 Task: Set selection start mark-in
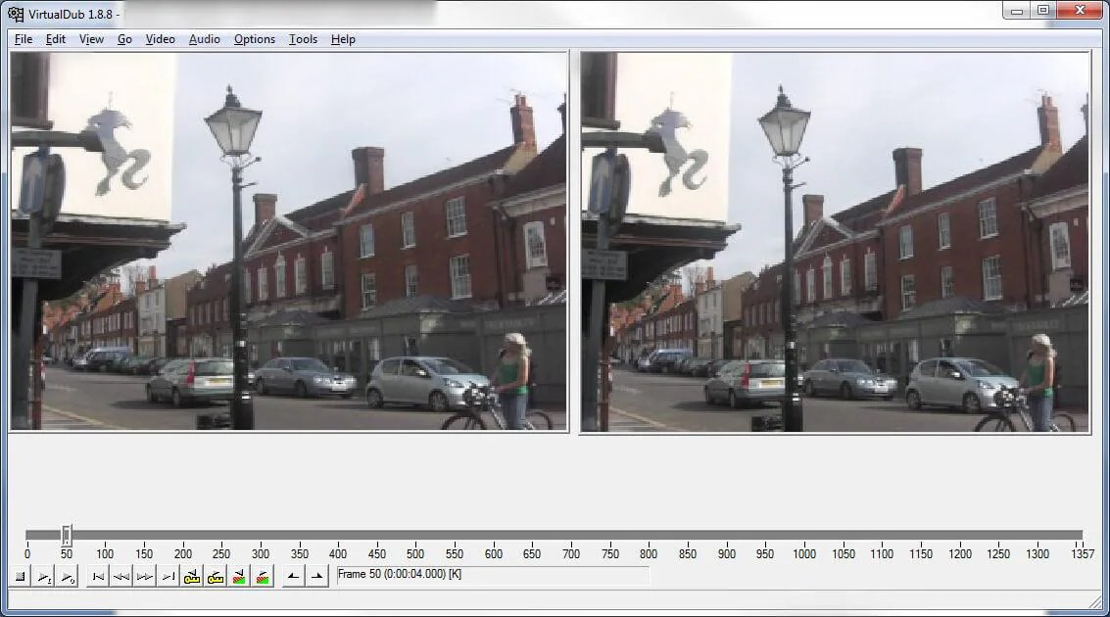pos(293,577)
